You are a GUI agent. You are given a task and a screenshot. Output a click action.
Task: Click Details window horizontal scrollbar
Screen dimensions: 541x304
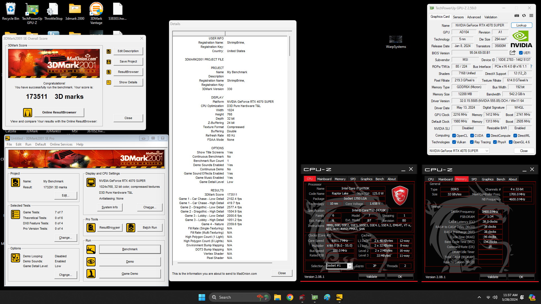tap(225, 263)
